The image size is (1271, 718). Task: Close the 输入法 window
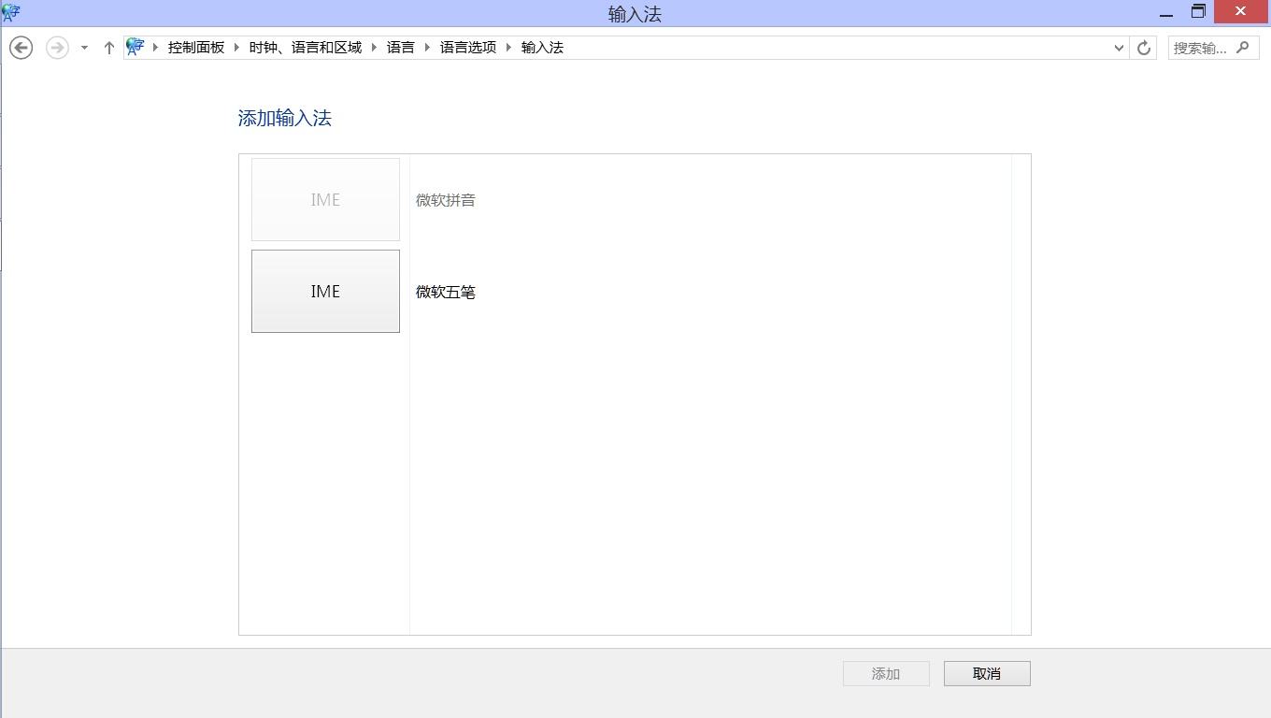pyautogui.click(x=1241, y=12)
